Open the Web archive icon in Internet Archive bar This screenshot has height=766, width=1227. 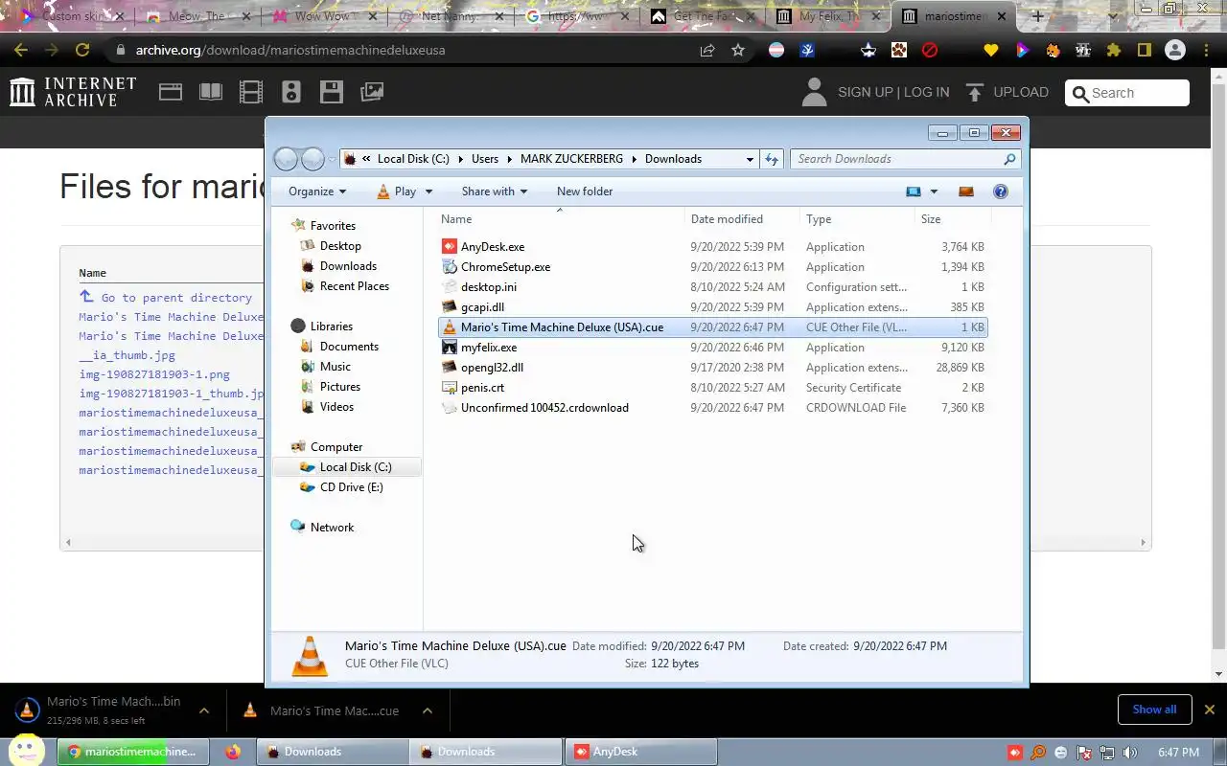[x=171, y=92]
